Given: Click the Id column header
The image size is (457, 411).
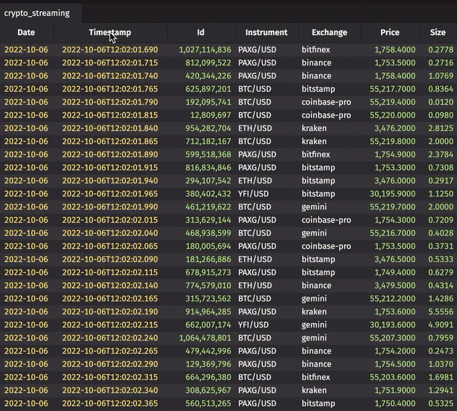Looking at the screenshot, I should (x=200, y=32).
